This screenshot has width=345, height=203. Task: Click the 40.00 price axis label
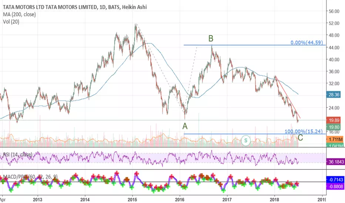334,59
